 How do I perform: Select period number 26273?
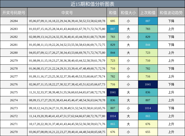pyautogui.click(x=14, y=108)
